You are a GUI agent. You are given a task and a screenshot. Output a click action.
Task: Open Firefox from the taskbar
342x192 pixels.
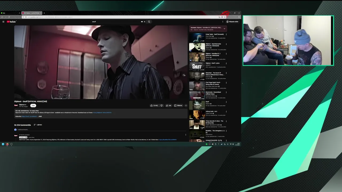pos(7,144)
